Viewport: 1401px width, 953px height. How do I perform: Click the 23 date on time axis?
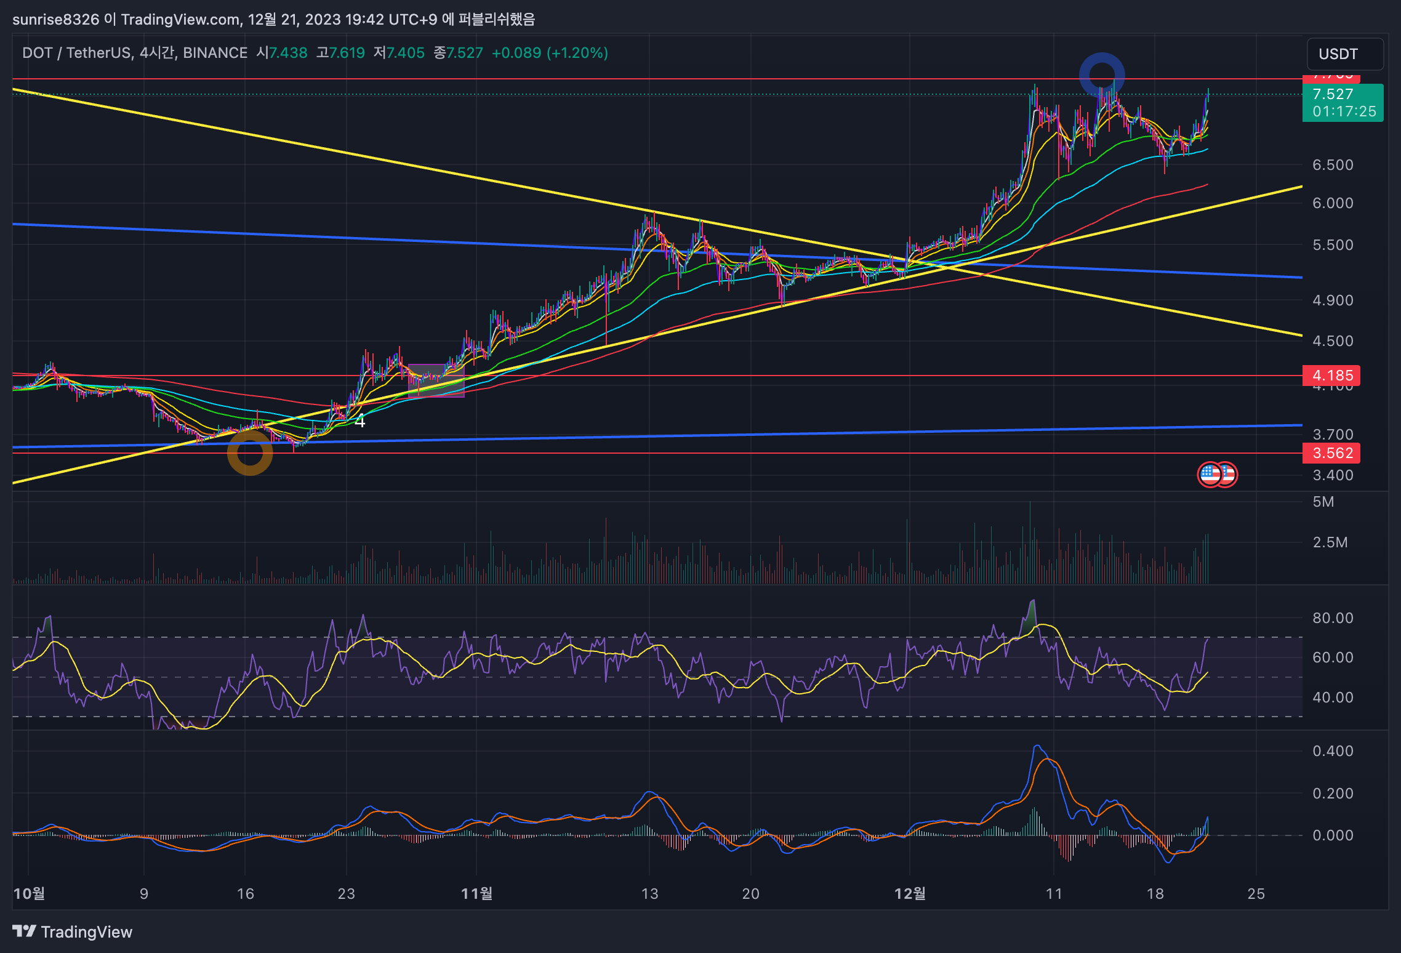tap(347, 894)
